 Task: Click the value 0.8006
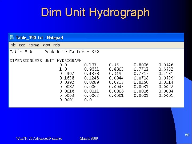[141, 65]
